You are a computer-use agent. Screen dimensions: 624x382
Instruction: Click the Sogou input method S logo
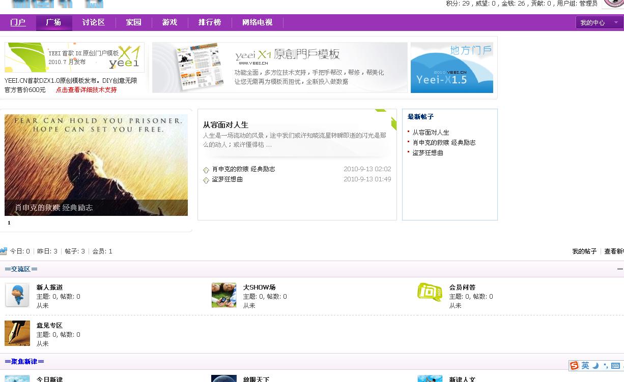pos(575,366)
